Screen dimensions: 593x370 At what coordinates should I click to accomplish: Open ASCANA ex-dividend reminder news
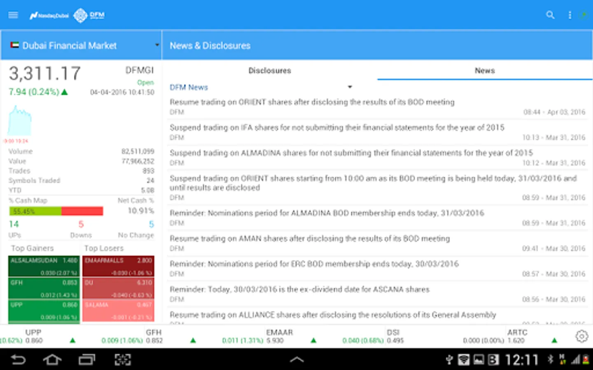pos(378,294)
